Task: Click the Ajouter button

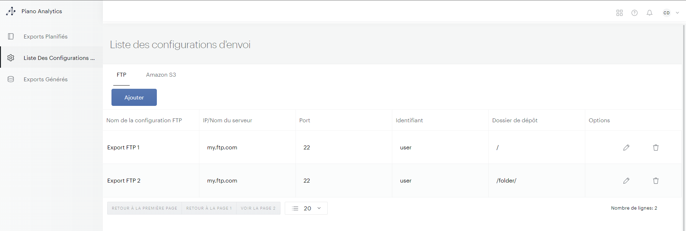Action: tap(134, 97)
